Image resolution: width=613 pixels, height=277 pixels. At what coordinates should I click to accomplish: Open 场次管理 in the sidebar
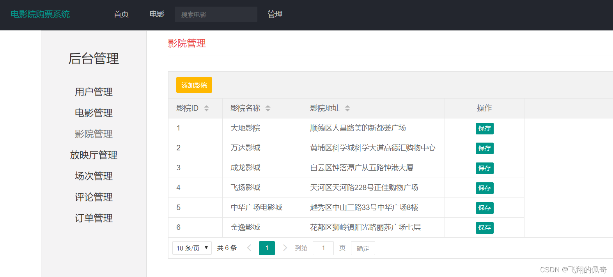[94, 176]
